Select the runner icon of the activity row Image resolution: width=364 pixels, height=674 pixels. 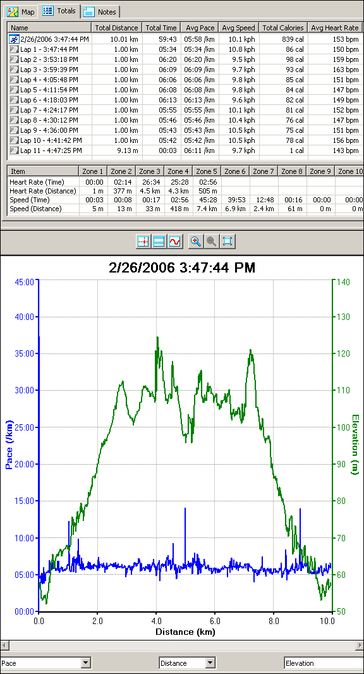coord(14,39)
